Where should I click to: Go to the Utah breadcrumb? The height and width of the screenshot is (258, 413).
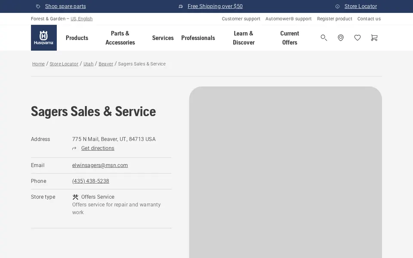coord(89,64)
